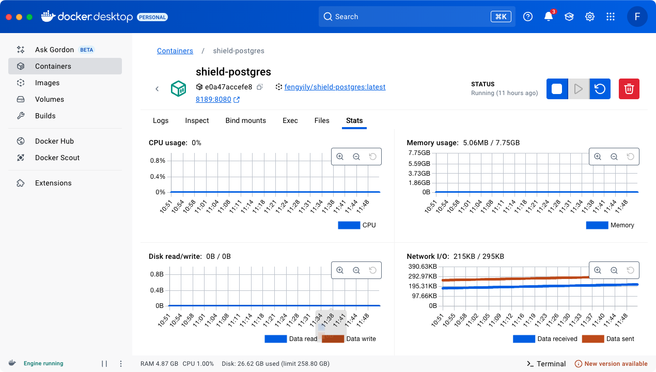Reset zoom on CPU usage chart

pyautogui.click(x=373, y=157)
